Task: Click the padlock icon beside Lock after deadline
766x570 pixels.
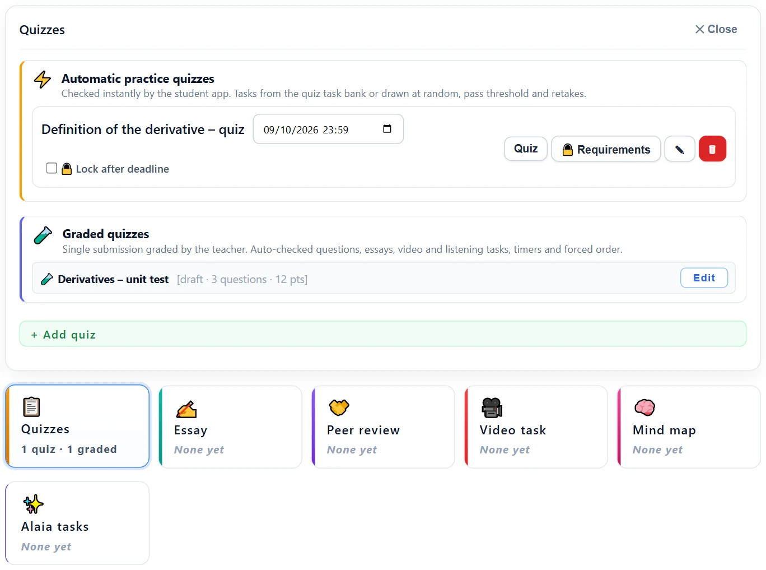Action: click(x=67, y=169)
